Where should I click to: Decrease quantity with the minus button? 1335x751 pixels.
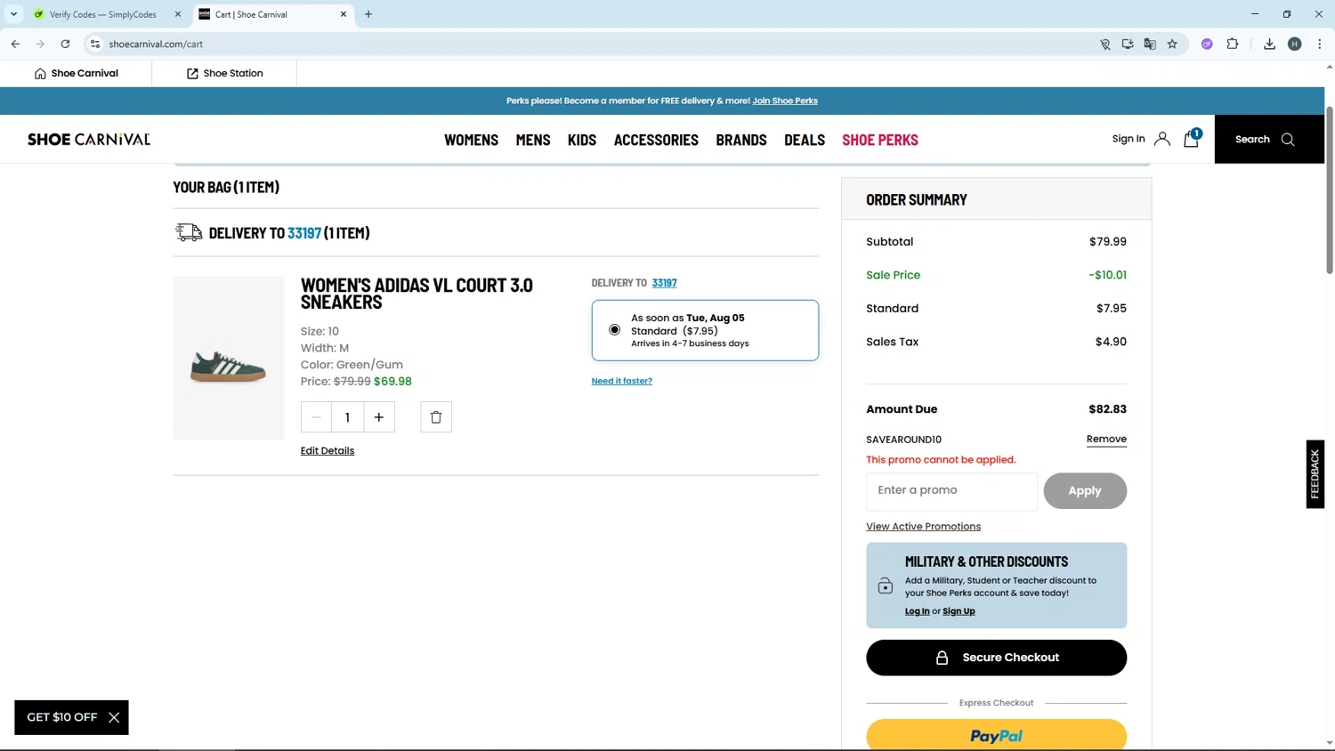(x=316, y=417)
